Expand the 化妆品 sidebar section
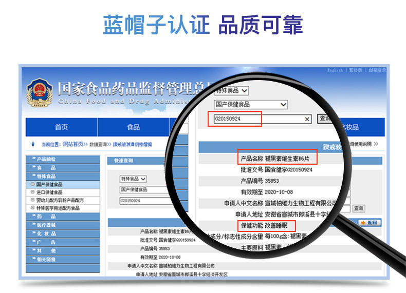 point(62,233)
